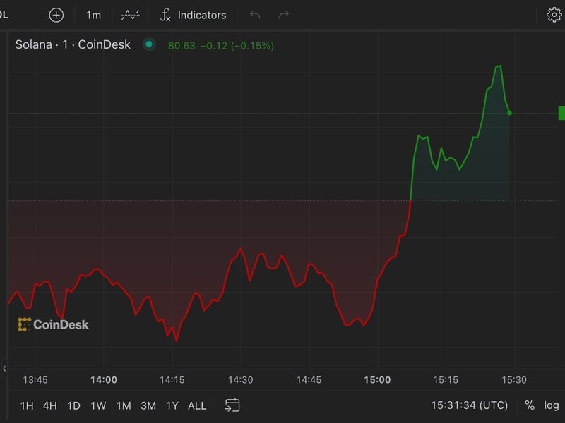Select the 1D time range
This screenshot has height=423, width=565.
[73, 405]
